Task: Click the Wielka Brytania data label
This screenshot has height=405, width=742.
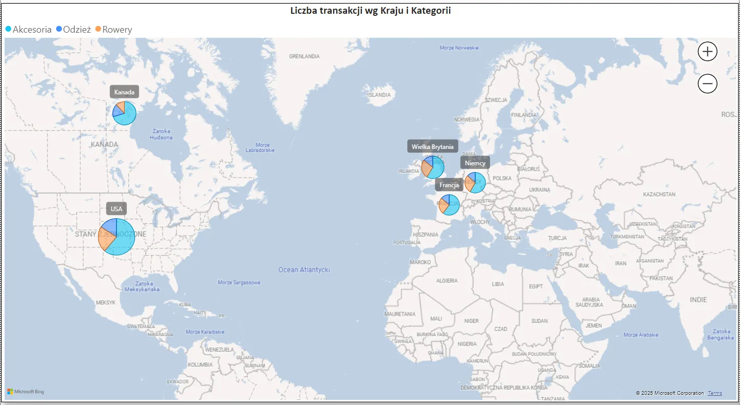Action: coord(432,146)
